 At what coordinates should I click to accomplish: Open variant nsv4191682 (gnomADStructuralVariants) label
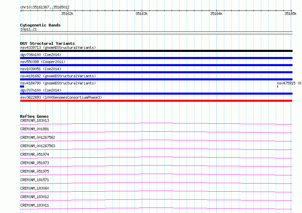[58, 76]
